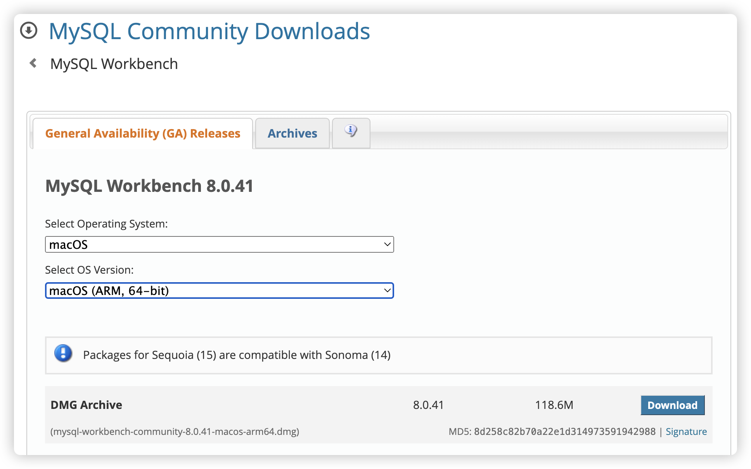Click the Select OS Version label
This screenshot has width=751, height=469.
pyautogui.click(x=89, y=270)
